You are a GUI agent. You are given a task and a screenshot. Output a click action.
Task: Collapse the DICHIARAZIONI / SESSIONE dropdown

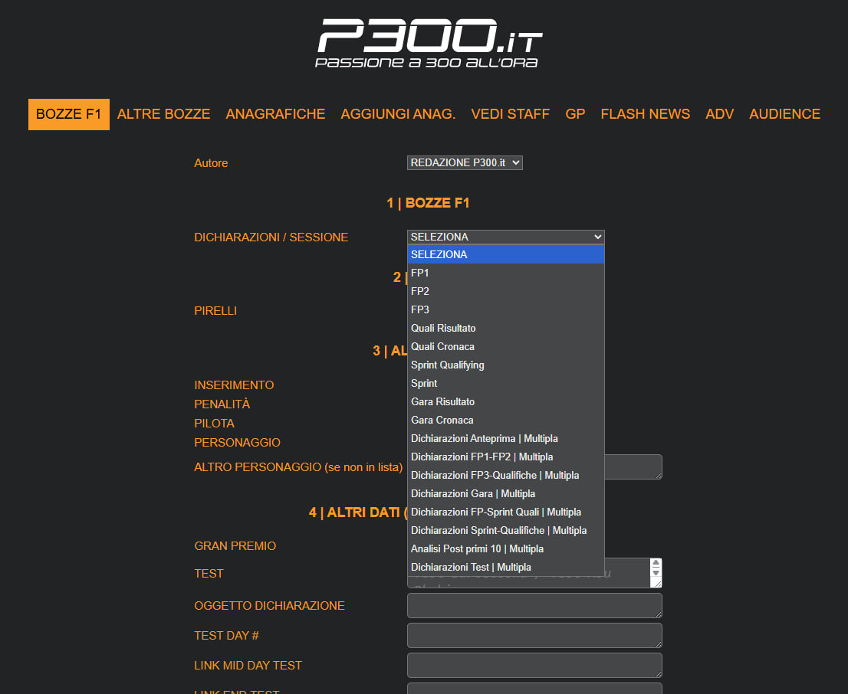(505, 237)
